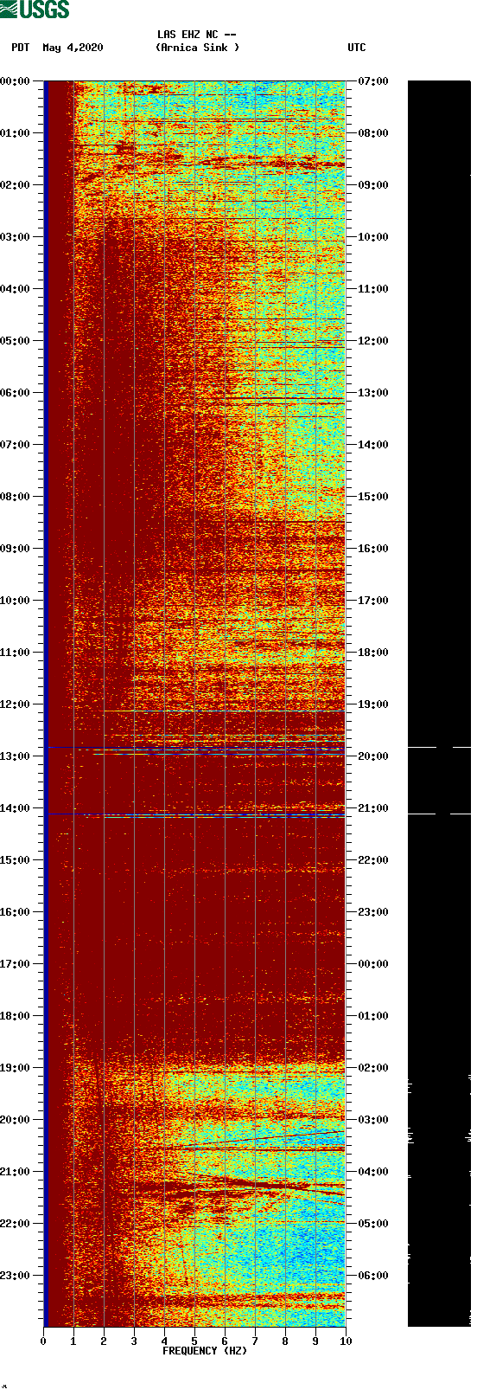477x1396 pixels.
Task: Click the 10 Hz frequency tick label
Action: click(x=346, y=1341)
